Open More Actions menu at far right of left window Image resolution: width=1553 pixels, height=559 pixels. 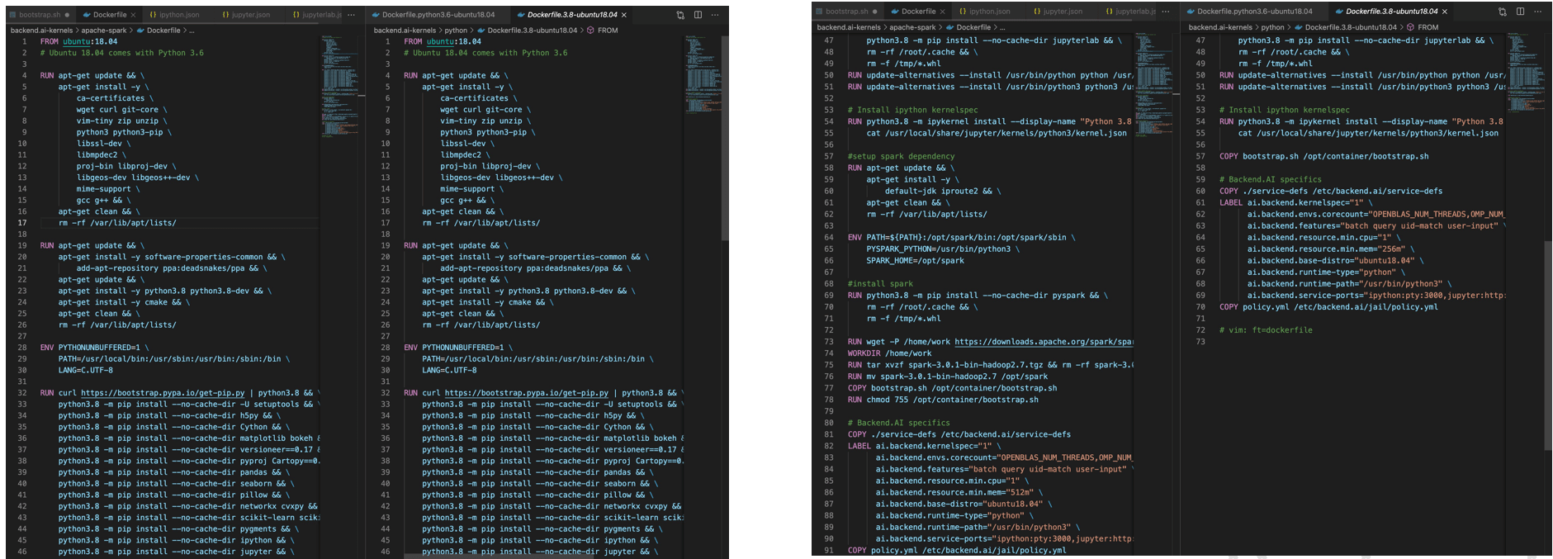point(715,15)
